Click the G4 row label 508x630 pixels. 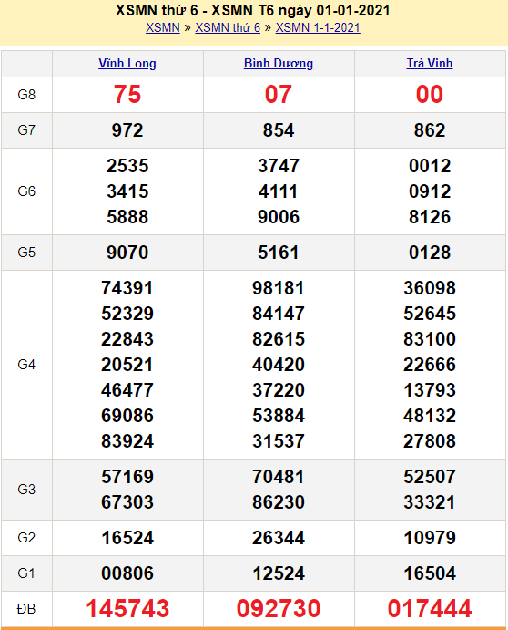(26, 365)
